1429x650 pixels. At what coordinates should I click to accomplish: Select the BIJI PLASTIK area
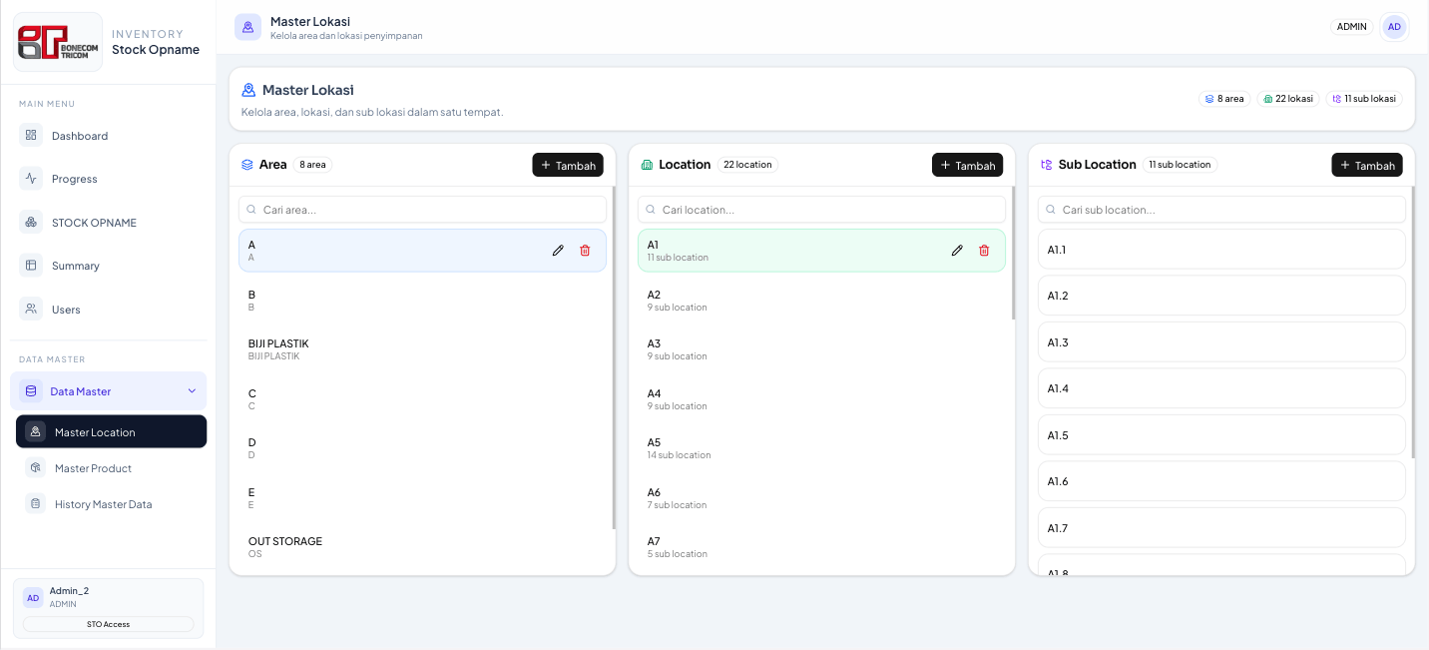point(422,349)
